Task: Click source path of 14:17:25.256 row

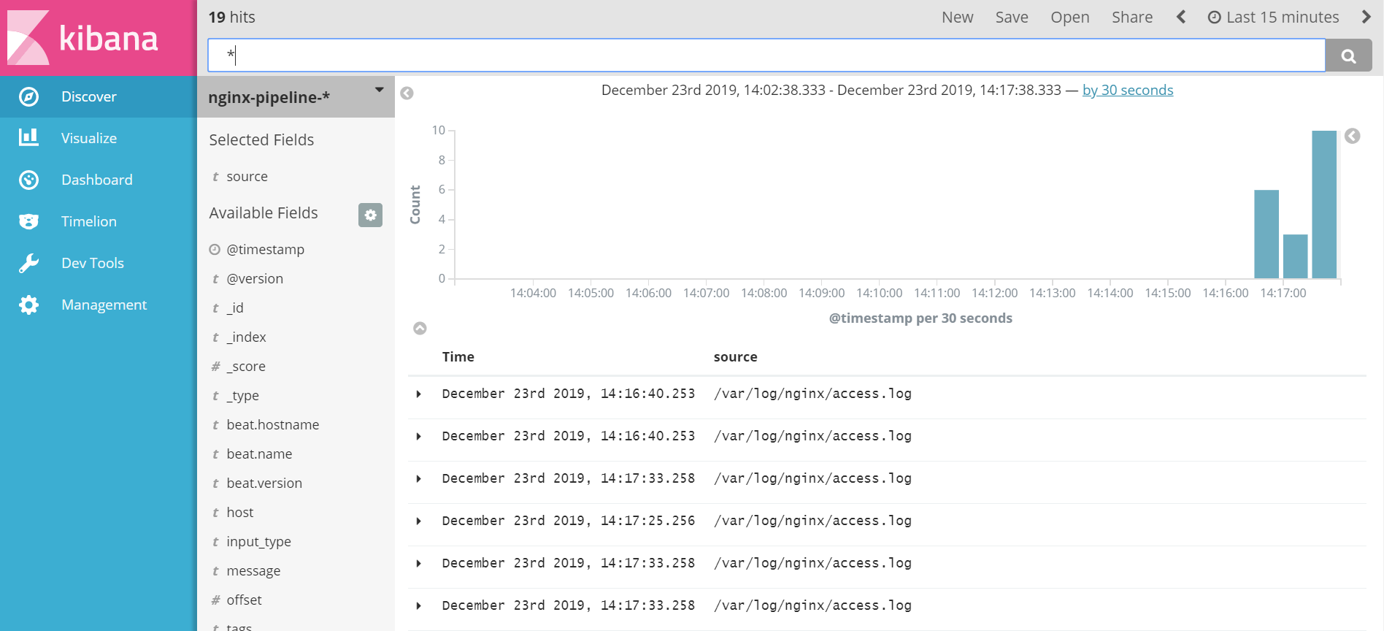Action: point(812,521)
